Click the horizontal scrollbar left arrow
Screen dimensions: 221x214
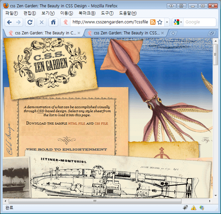click(x=5, y=201)
